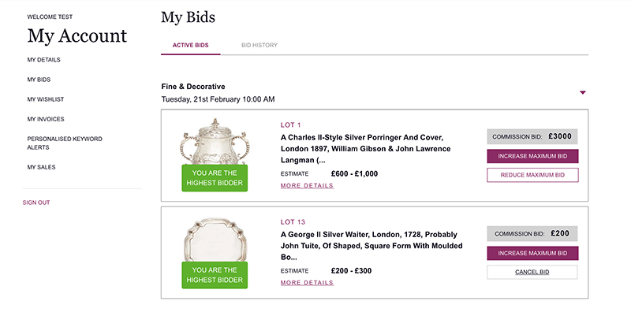
Task: Open My Wishlist page
Action: click(45, 98)
